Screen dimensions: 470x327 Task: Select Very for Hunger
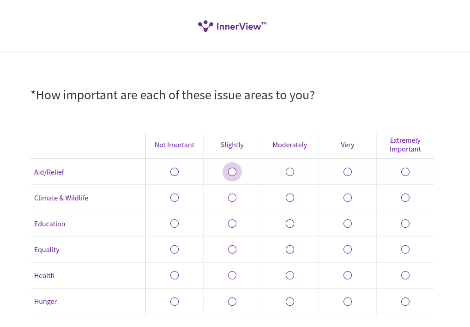pyautogui.click(x=348, y=302)
